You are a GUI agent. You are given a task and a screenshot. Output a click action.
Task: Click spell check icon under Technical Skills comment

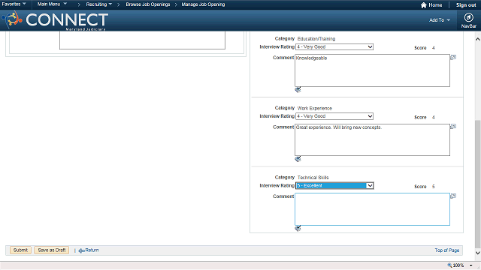[x=298, y=228]
